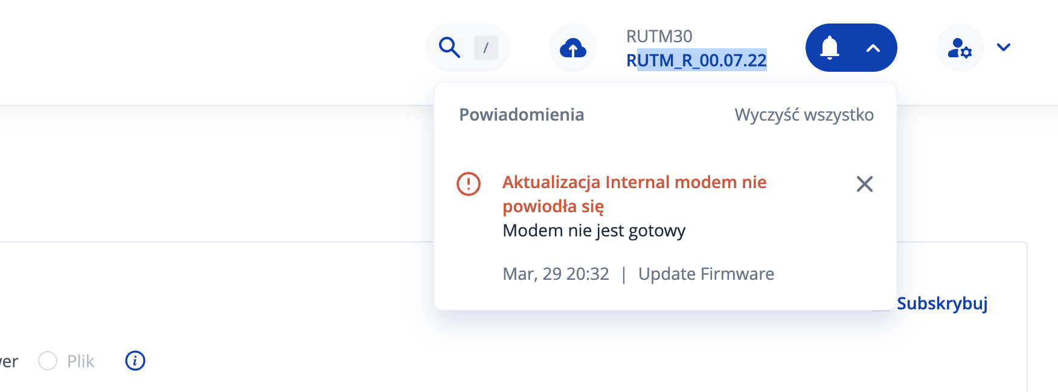Collapse notifications with the up chevron
1058x392 pixels.
click(873, 48)
